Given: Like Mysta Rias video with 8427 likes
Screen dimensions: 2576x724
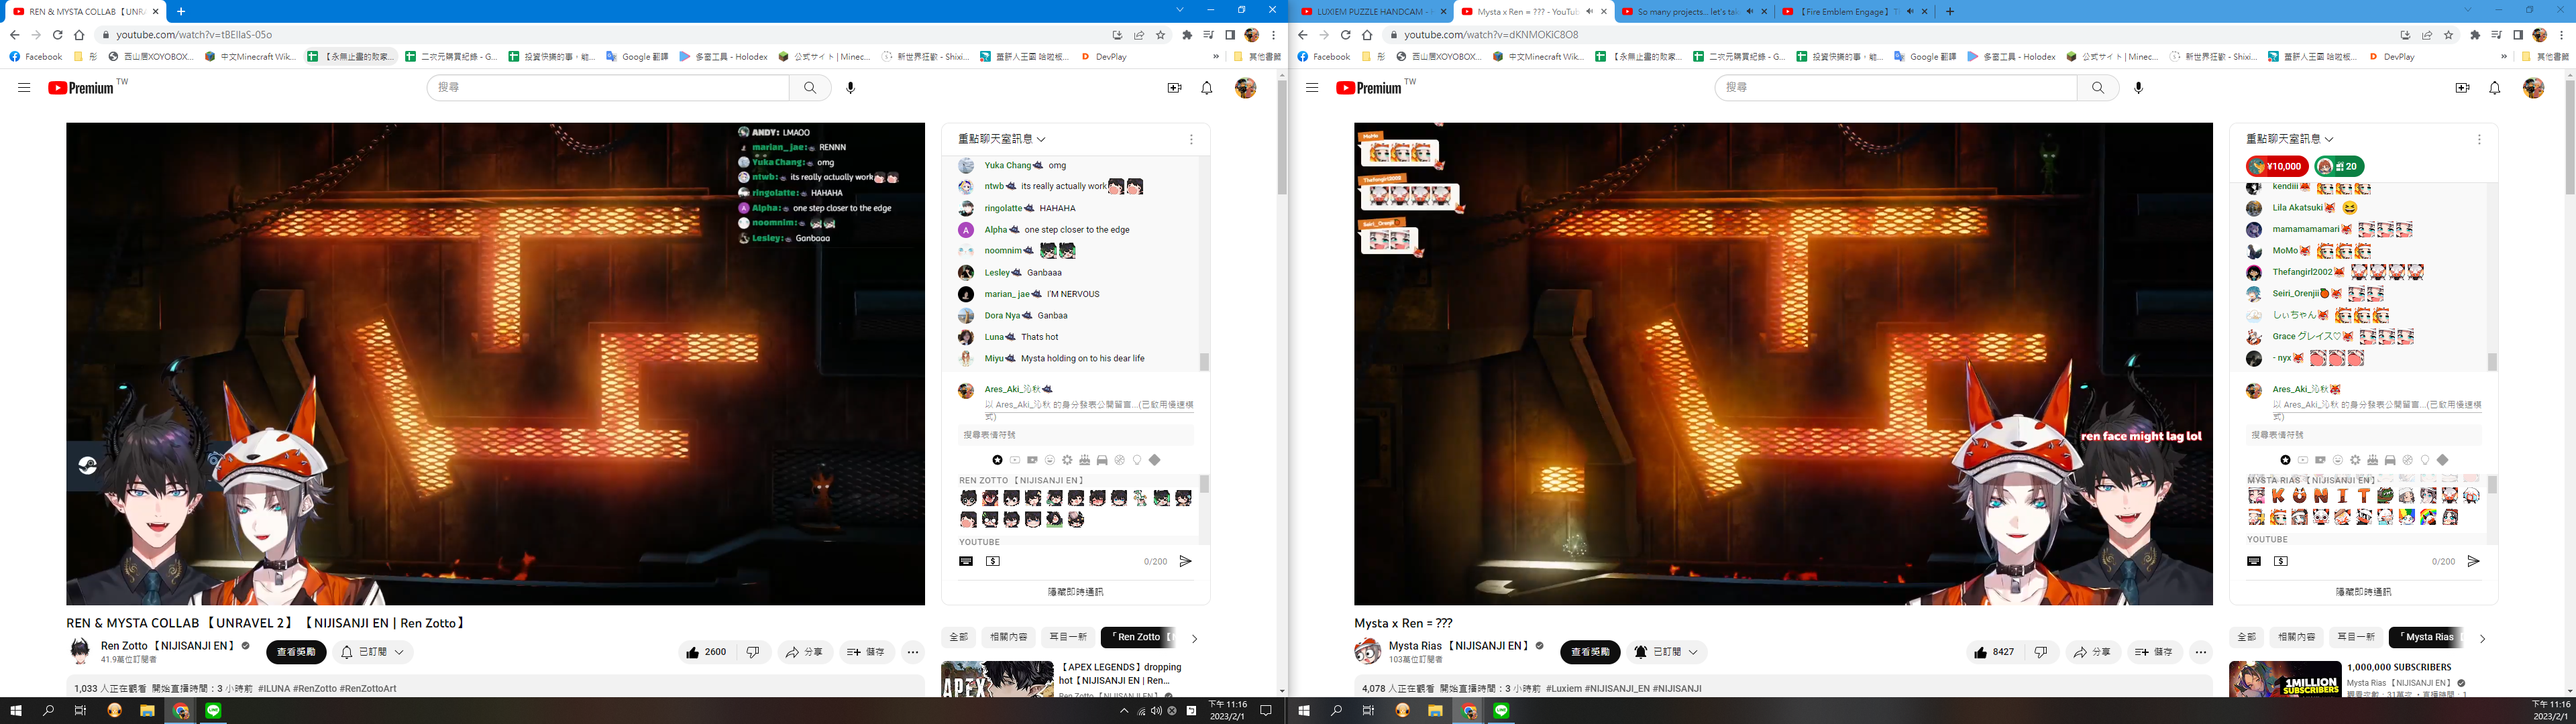Looking at the screenshot, I should pyautogui.click(x=1995, y=652).
